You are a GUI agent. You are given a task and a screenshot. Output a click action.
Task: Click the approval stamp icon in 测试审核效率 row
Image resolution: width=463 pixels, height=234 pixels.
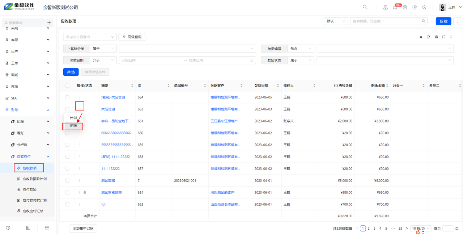[x=85, y=192]
